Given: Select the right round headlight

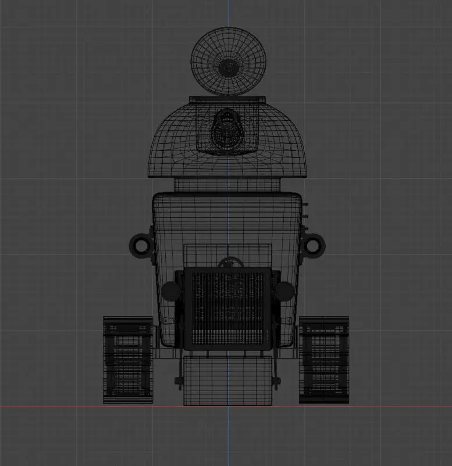Looking at the screenshot, I should pos(284,291).
